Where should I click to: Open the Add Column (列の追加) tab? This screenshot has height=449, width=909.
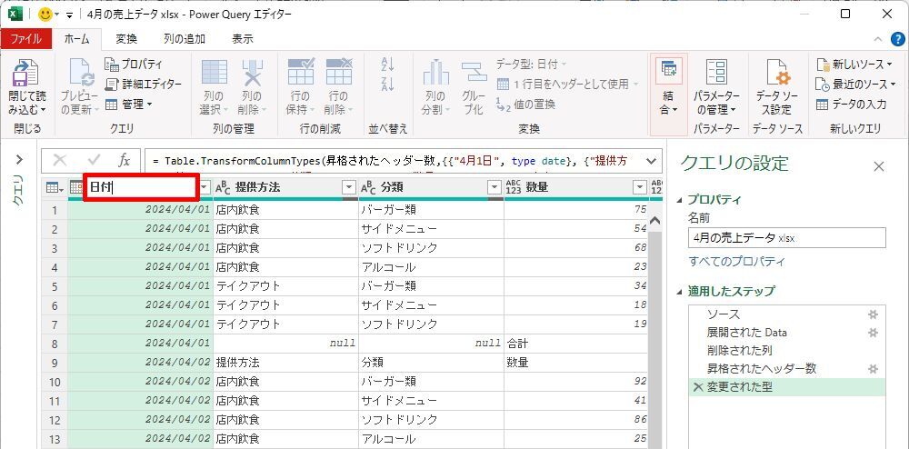(x=184, y=38)
